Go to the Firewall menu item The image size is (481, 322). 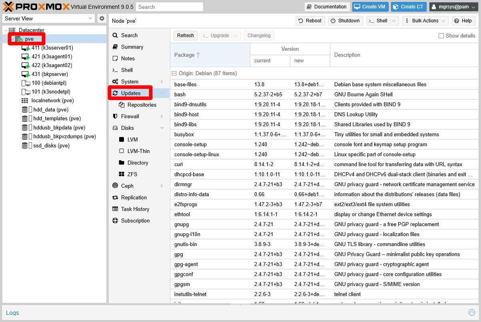click(x=130, y=116)
